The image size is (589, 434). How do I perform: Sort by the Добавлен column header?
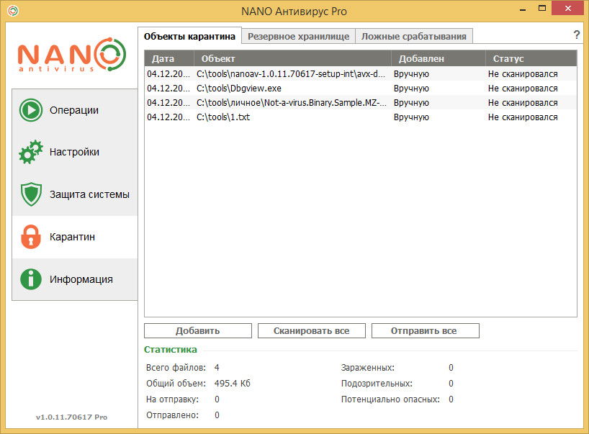pos(439,58)
